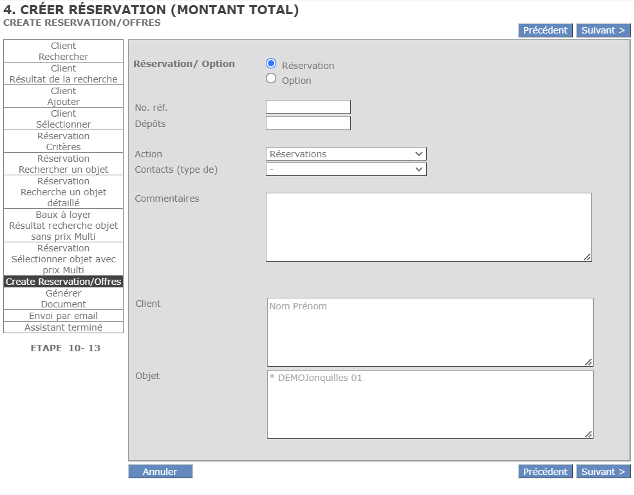
Task: Go to Client Rechercher step
Action: point(63,52)
